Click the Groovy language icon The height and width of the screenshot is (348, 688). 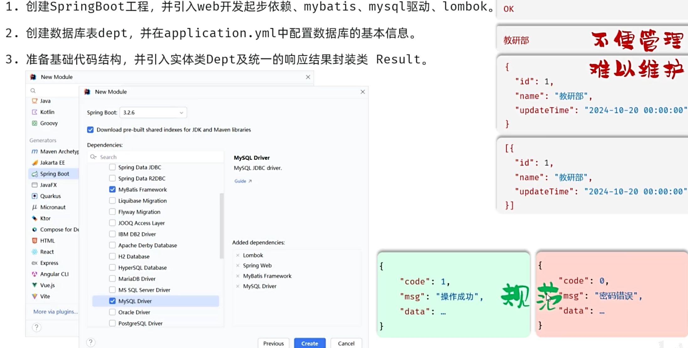[x=34, y=123]
